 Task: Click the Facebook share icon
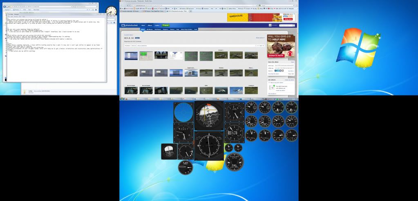point(275,71)
